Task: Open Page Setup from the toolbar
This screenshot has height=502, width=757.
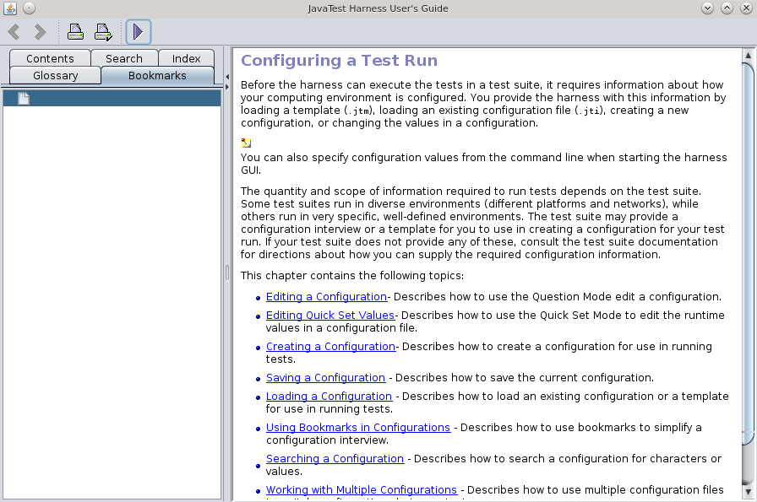Action: (x=103, y=32)
